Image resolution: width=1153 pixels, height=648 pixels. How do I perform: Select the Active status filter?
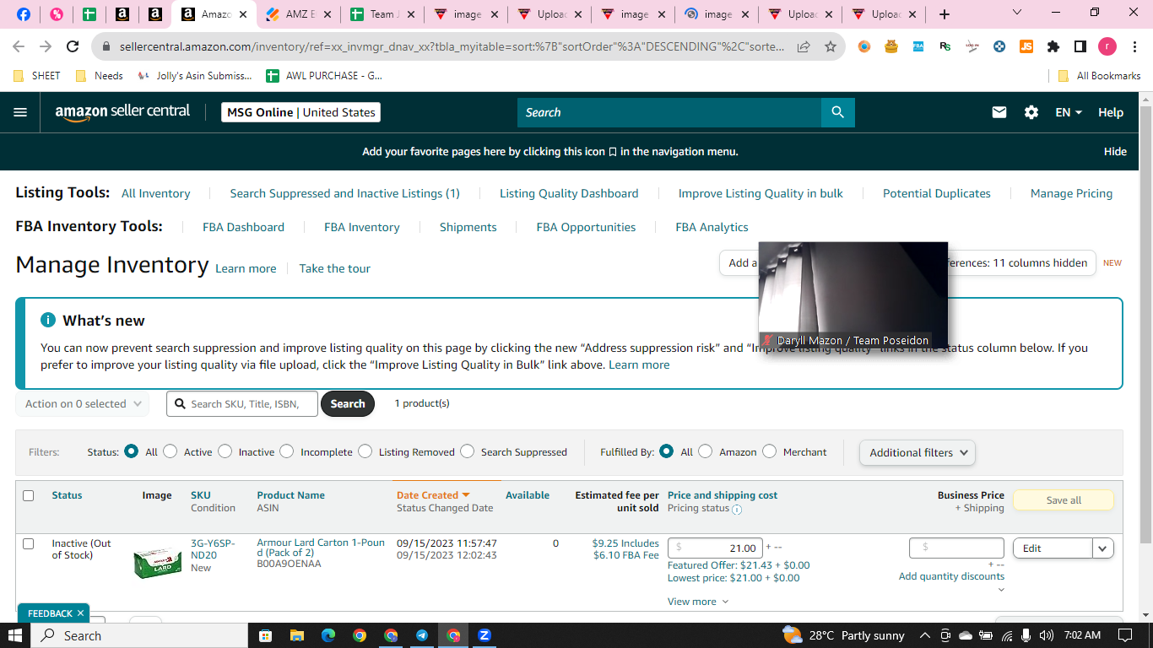click(x=170, y=451)
